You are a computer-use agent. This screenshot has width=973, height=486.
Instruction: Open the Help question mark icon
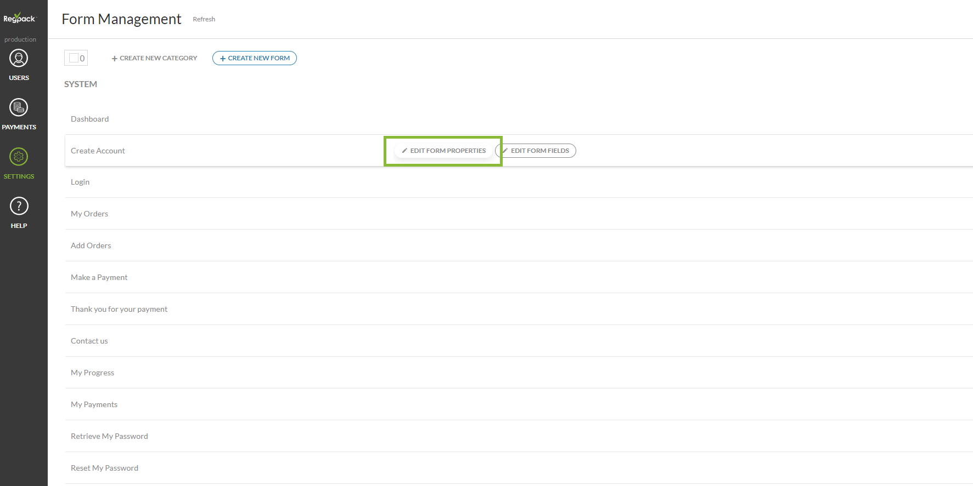[19, 207]
